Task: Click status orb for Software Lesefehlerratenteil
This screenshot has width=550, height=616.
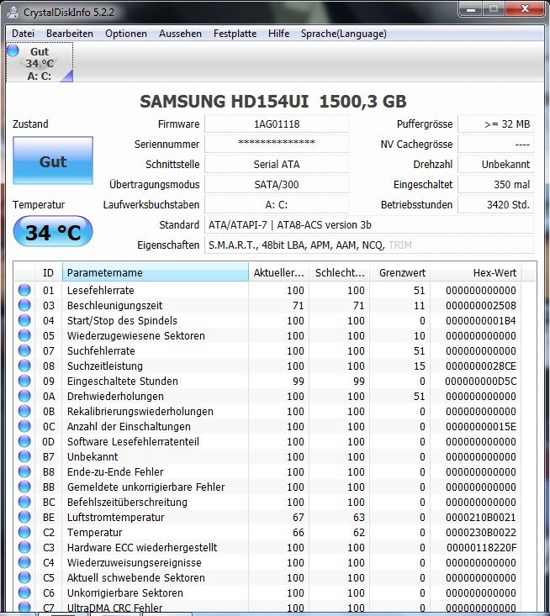Action: click(x=24, y=441)
